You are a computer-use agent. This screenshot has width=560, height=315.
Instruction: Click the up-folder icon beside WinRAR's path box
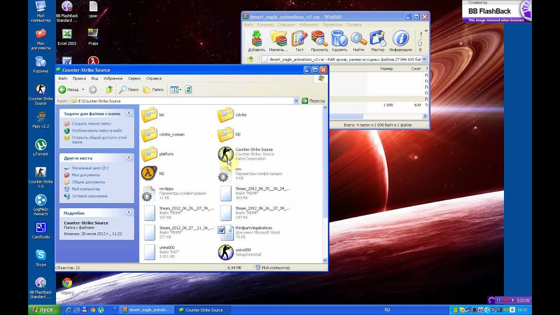pyautogui.click(x=250, y=59)
